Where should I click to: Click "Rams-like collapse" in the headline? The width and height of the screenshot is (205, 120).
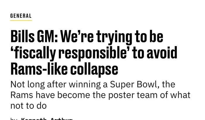64,69
